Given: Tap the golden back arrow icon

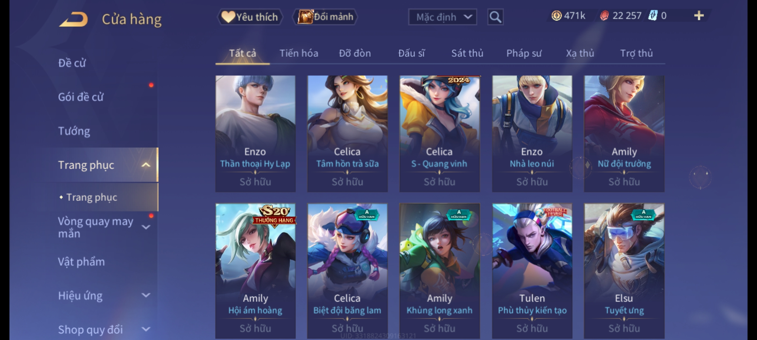Looking at the screenshot, I should (73, 19).
